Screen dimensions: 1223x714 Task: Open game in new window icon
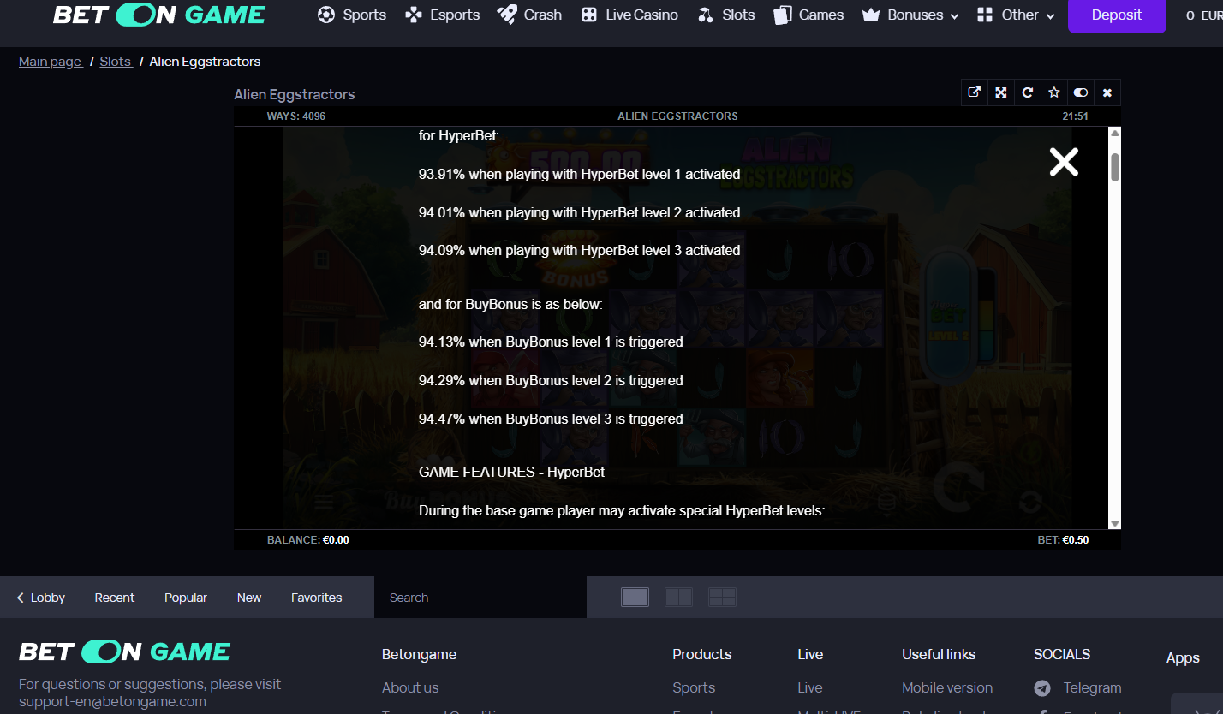click(974, 92)
